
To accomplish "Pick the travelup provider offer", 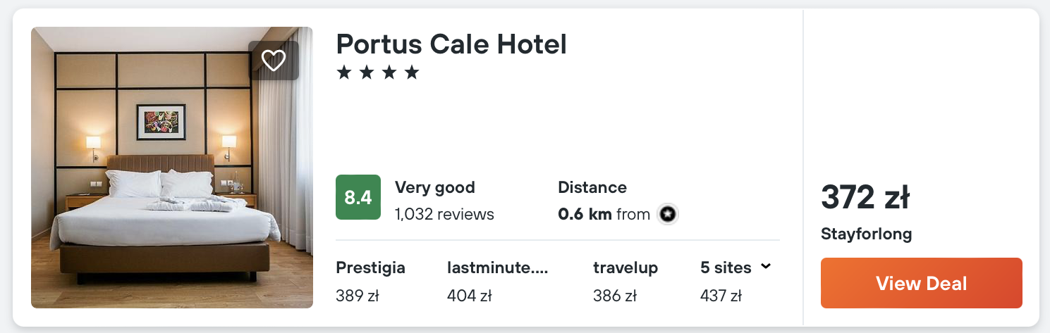I will [625, 268].
